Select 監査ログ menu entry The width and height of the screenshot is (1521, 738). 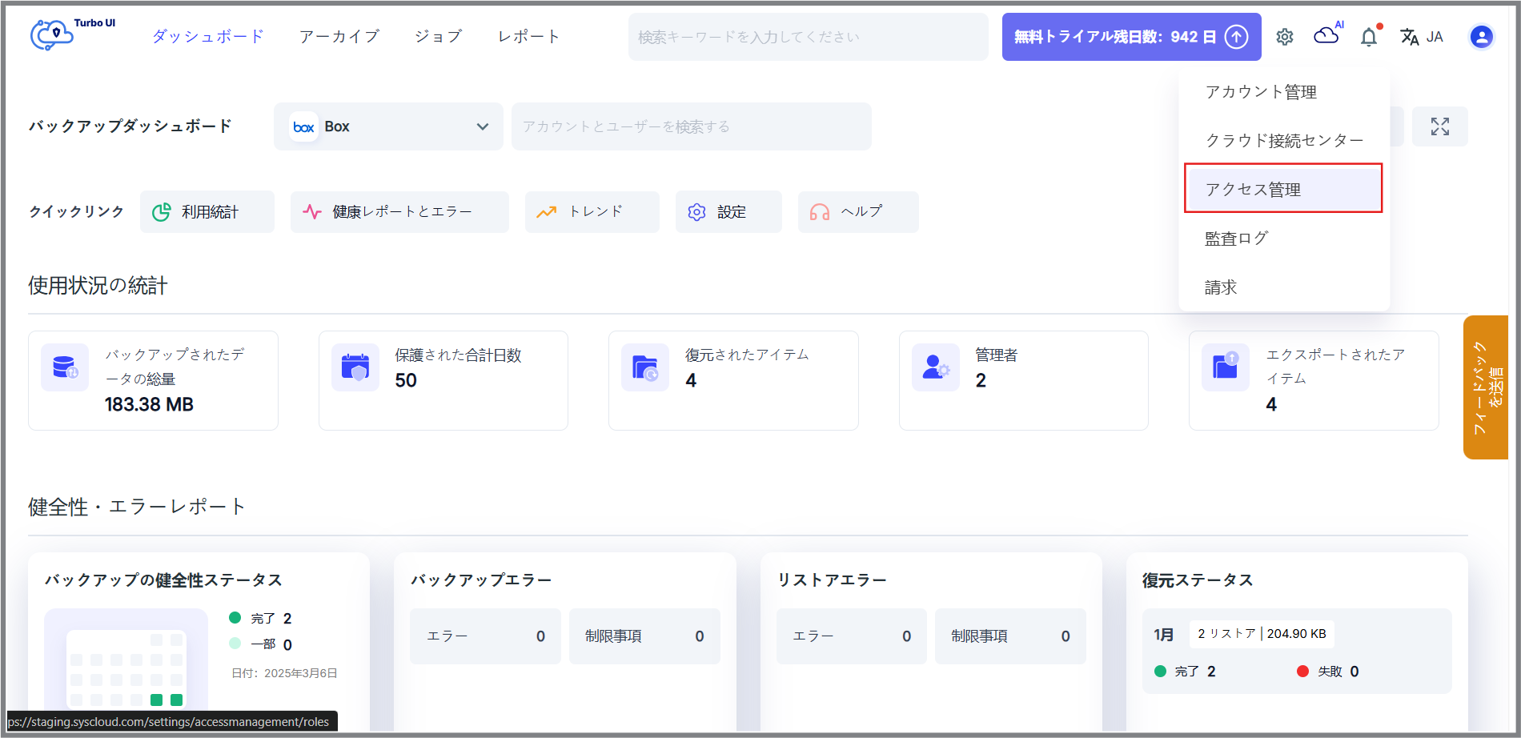(1237, 239)
